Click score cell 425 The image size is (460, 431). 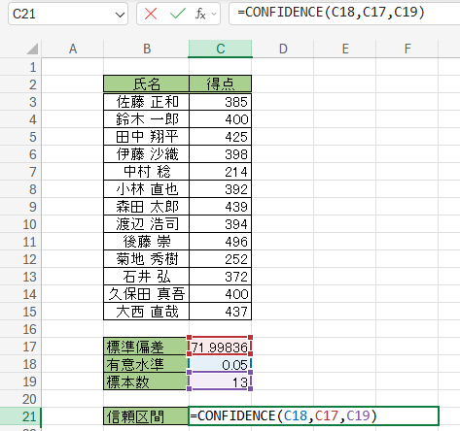221,137
